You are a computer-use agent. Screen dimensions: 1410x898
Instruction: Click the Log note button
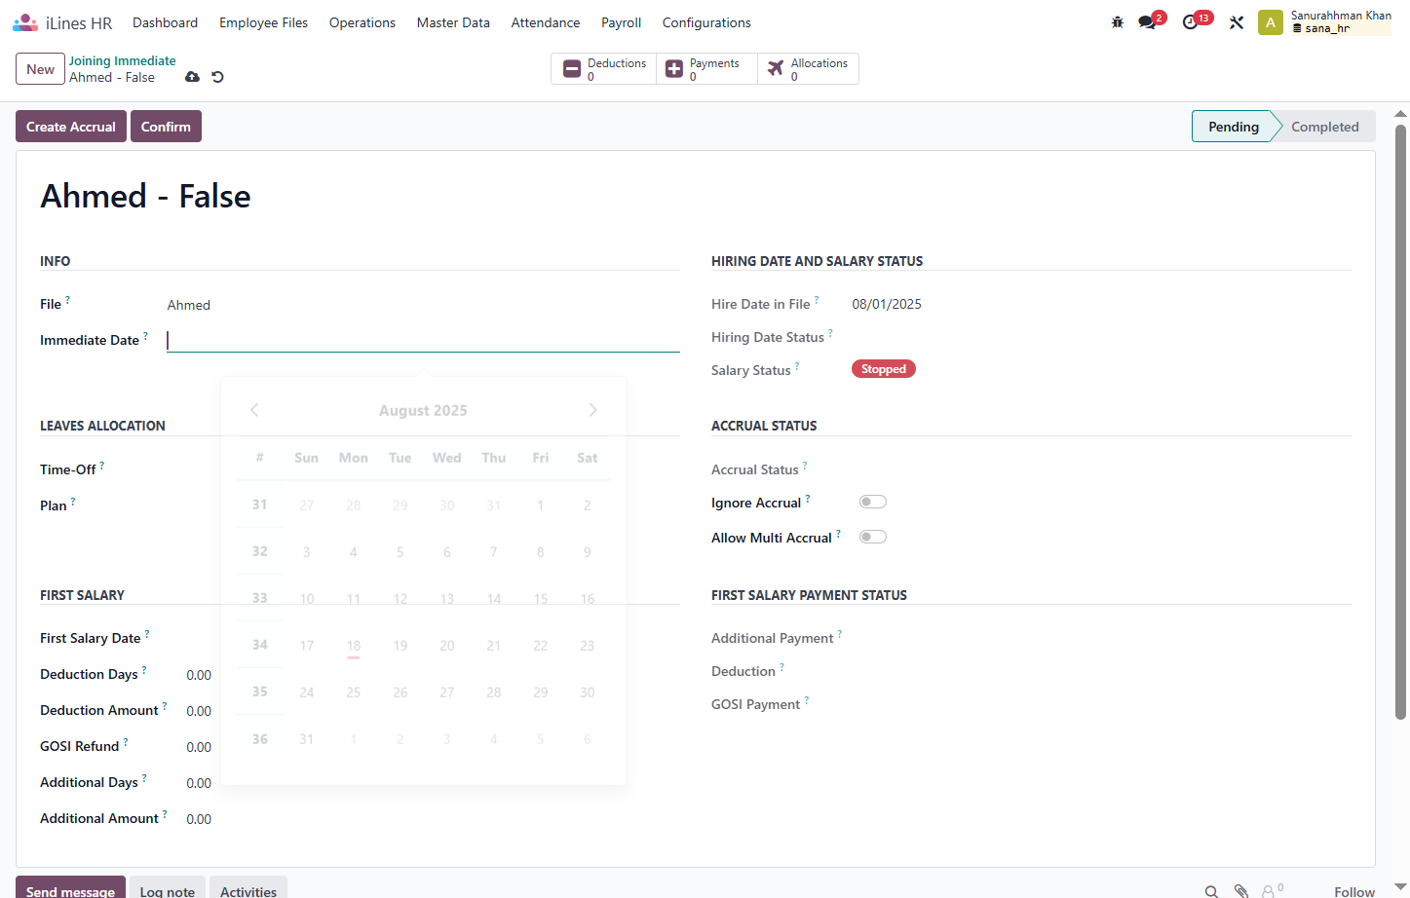point(168,888)
